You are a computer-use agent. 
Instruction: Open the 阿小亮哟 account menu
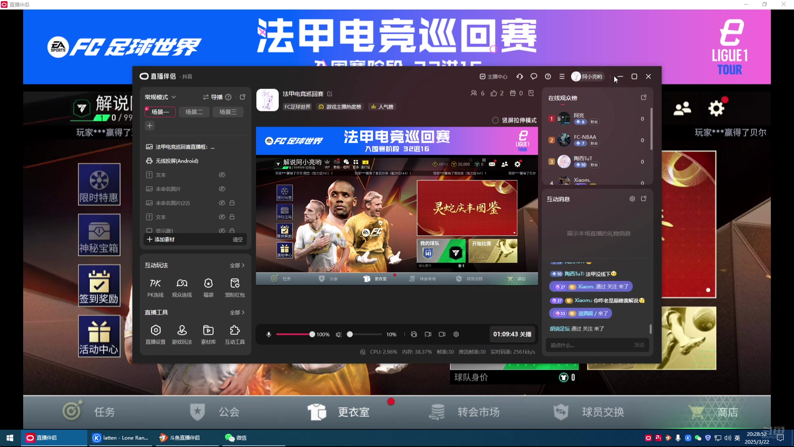588,77
